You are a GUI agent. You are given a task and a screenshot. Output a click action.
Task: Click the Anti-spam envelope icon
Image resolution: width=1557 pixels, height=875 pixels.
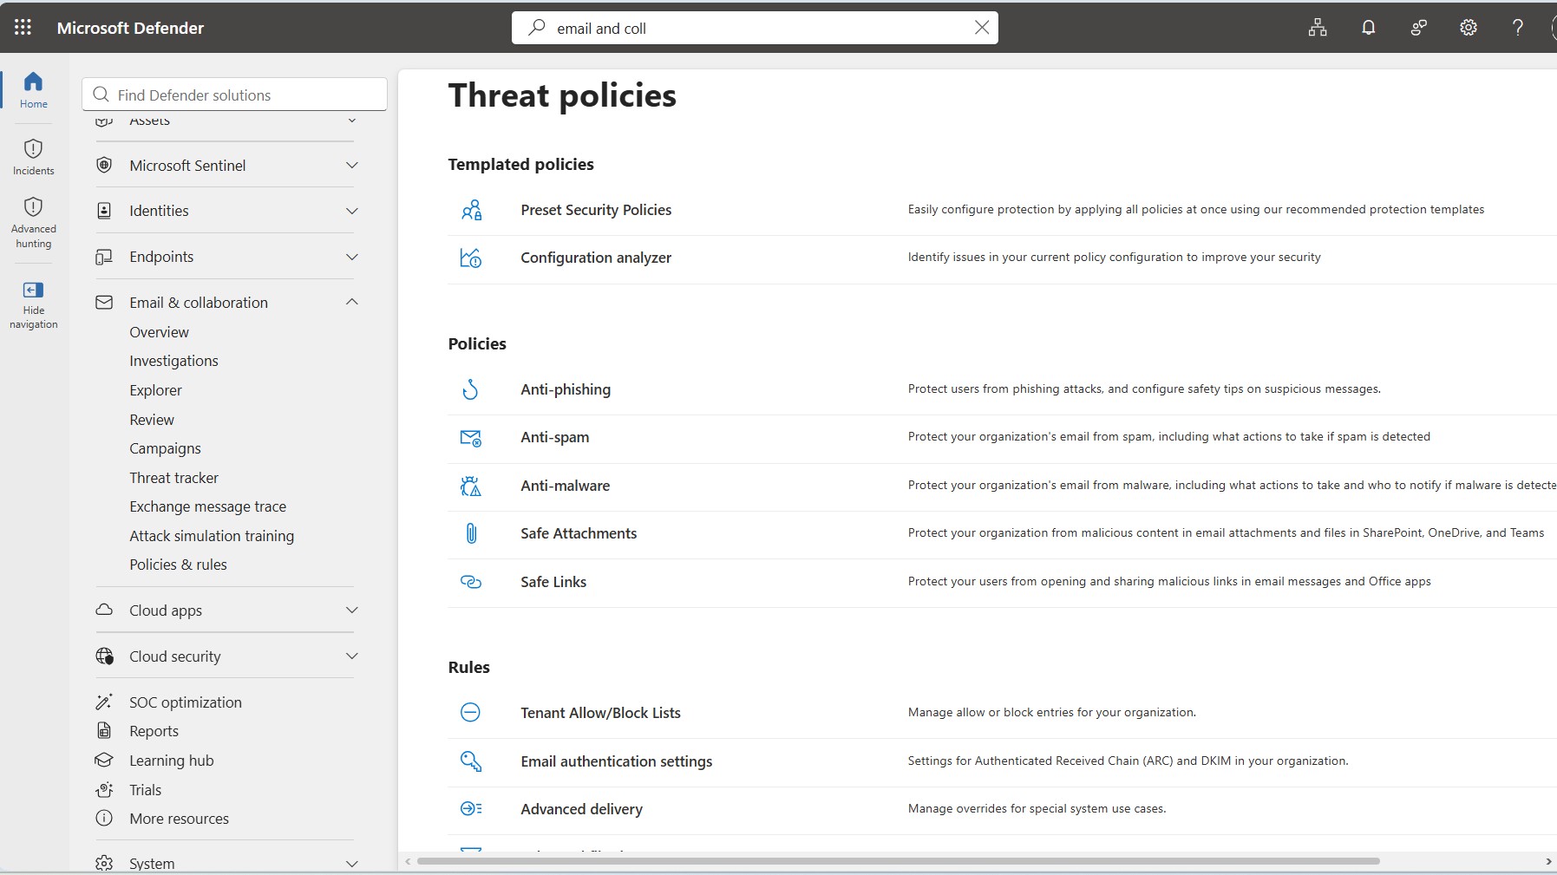pos(471,438)
